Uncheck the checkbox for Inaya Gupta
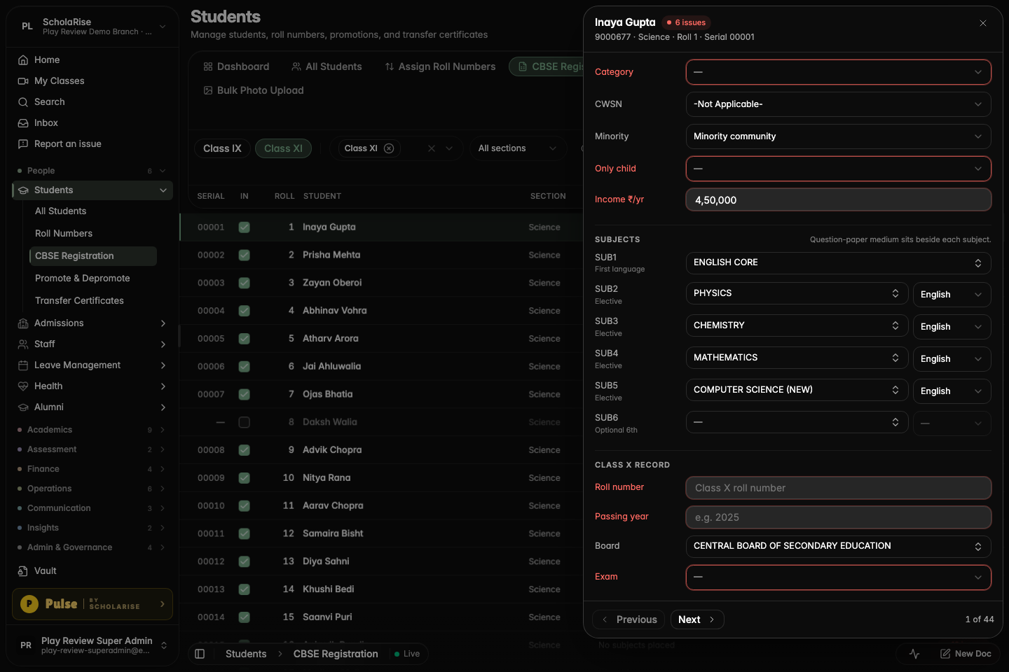 (x=245, y=227)
